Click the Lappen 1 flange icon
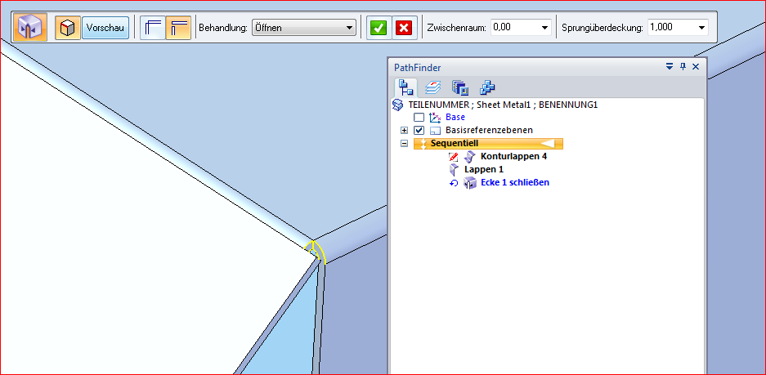 pyautogui.click(x=454, y=170)
